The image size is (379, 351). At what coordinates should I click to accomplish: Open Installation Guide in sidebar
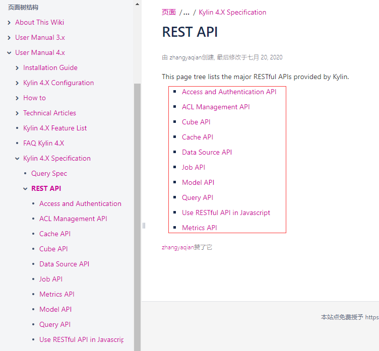pos(50,67)
